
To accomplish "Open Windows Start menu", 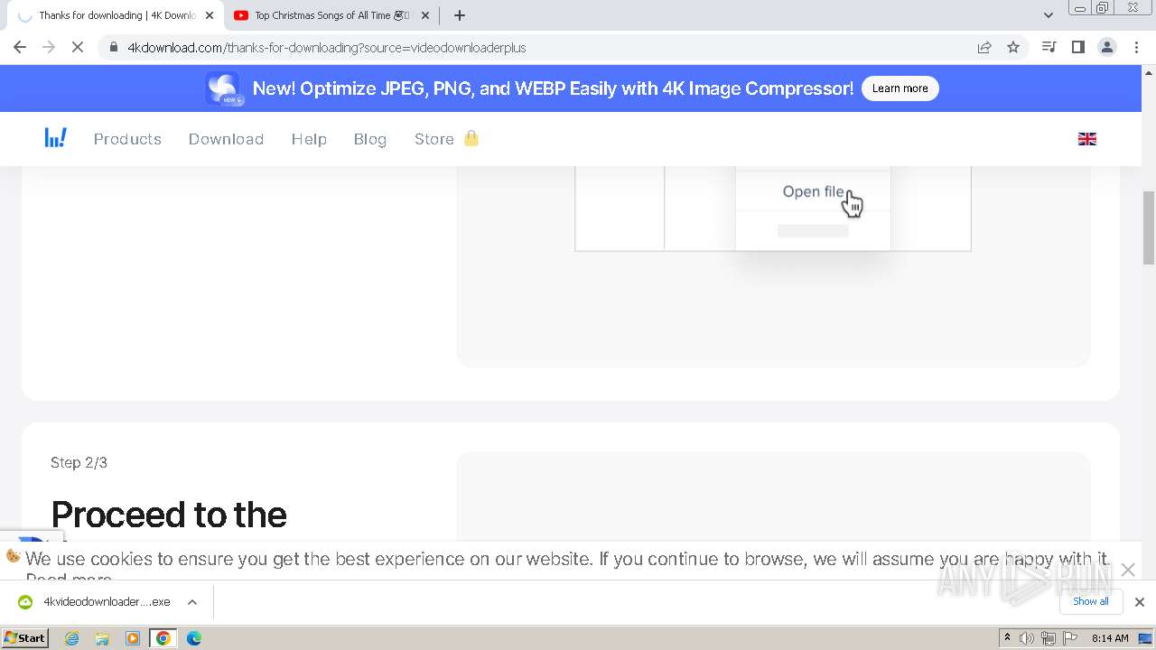I will pos(24,637).
